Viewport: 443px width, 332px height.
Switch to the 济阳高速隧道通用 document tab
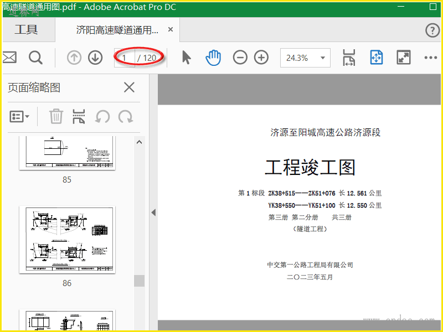pyautogui.click(x=117, y=30)
